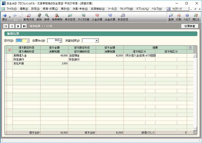Open the 集計(R) menu

pyautogui.click(x=65, y=9)
